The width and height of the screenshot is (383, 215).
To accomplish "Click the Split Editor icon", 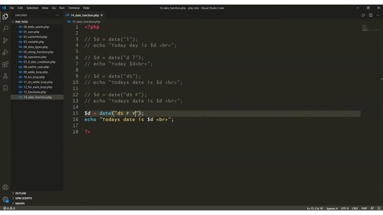I will pyautogui.click(x=370, y=15).
